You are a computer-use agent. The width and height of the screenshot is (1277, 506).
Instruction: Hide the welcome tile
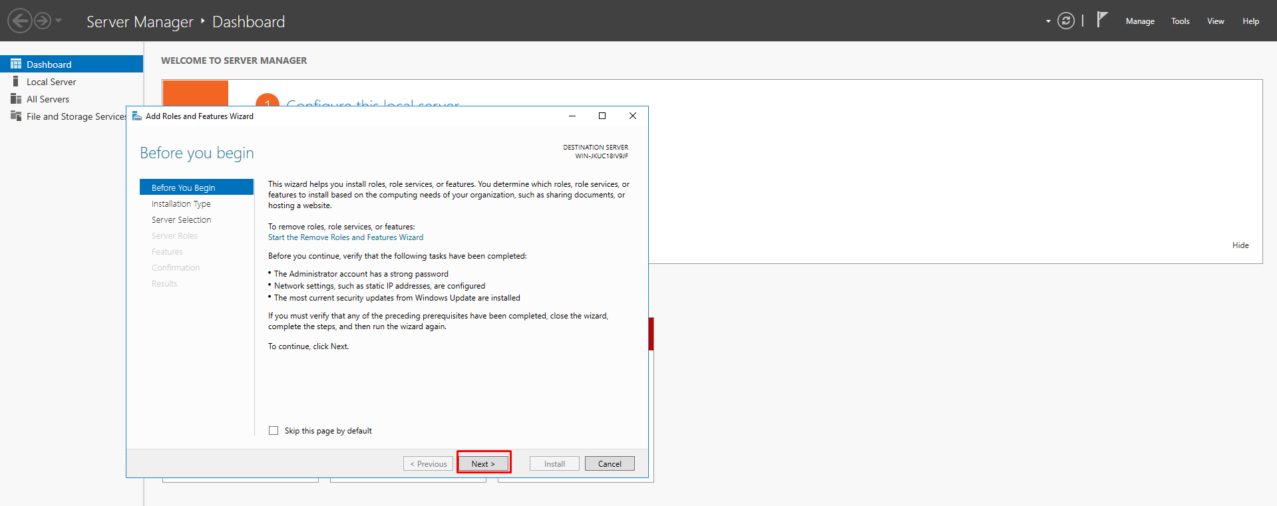point(1240,245)
